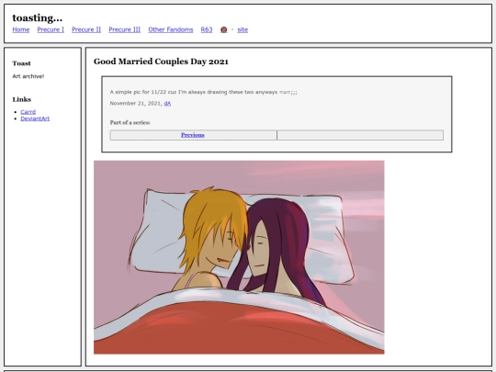
Task: Open the Carrd link in sidebar
Action: pyautogui.click(x=28, y=112)
